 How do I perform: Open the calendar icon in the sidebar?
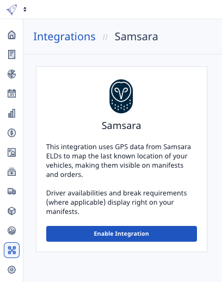11,94
